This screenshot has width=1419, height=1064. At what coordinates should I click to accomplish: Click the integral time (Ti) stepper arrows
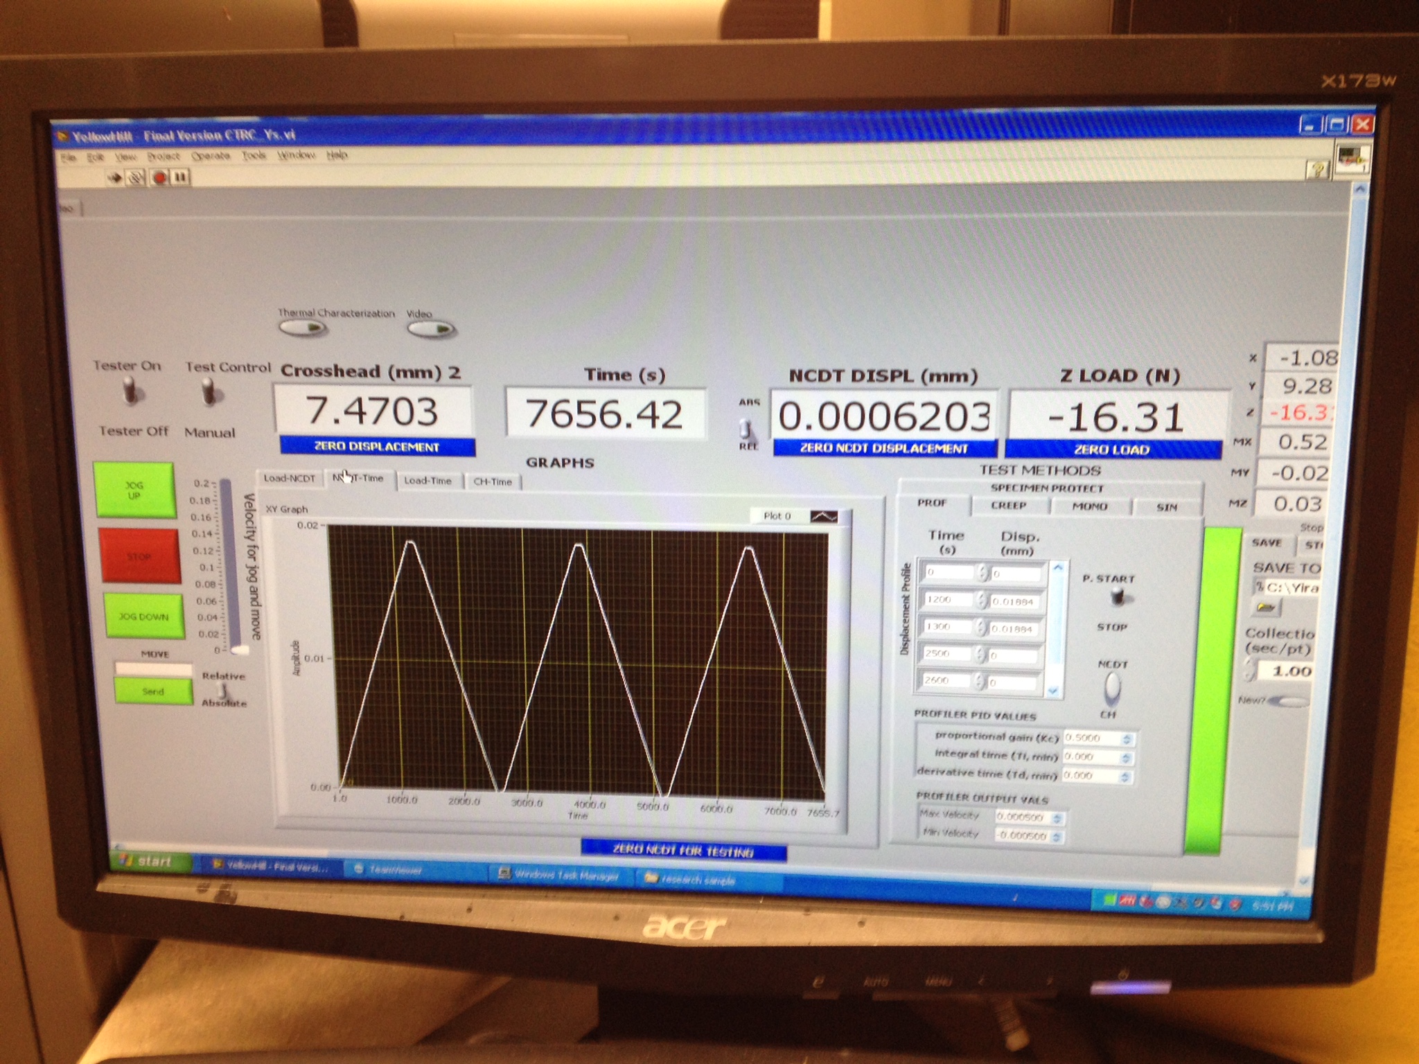click(x=1127, y=759)
